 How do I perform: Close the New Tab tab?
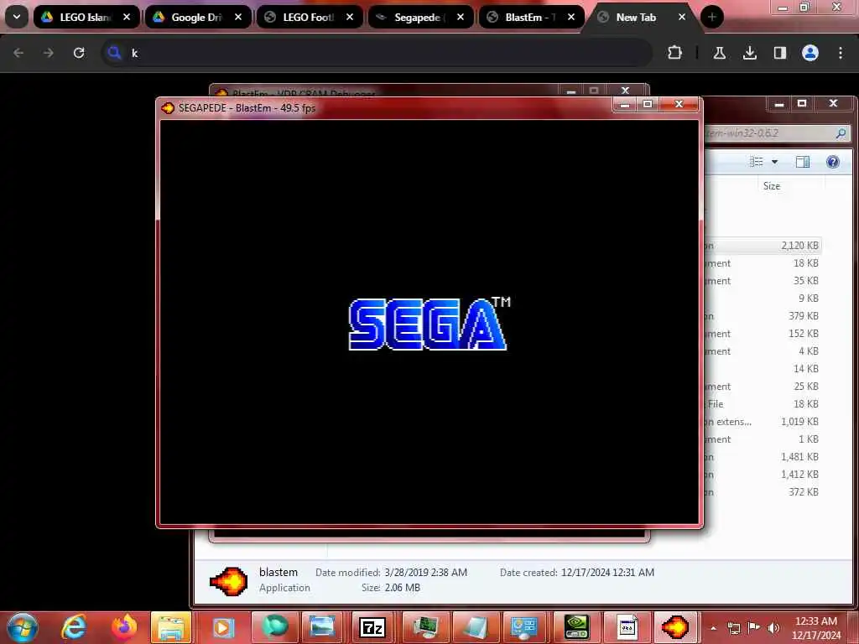coord(682,17)
